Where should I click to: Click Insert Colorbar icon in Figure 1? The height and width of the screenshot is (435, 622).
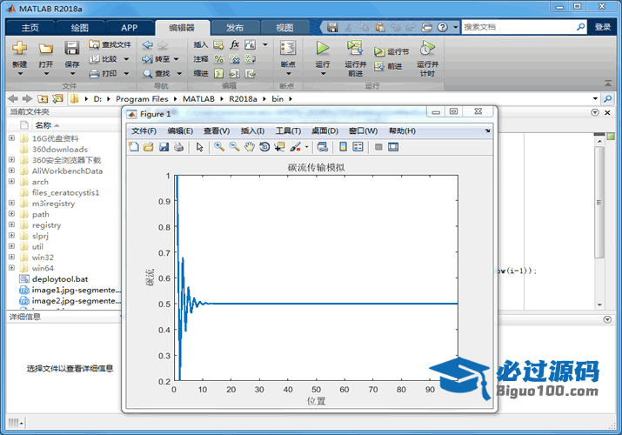pos(343,147)
